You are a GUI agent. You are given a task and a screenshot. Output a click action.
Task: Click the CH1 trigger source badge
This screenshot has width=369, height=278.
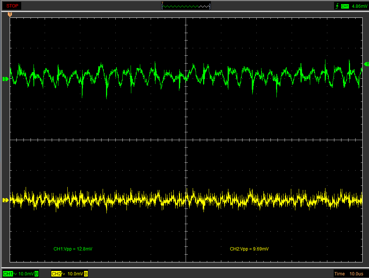[x=345, y=6]
